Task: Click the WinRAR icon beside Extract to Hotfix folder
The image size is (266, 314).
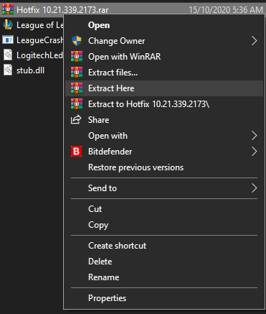Action: point(77,104)
